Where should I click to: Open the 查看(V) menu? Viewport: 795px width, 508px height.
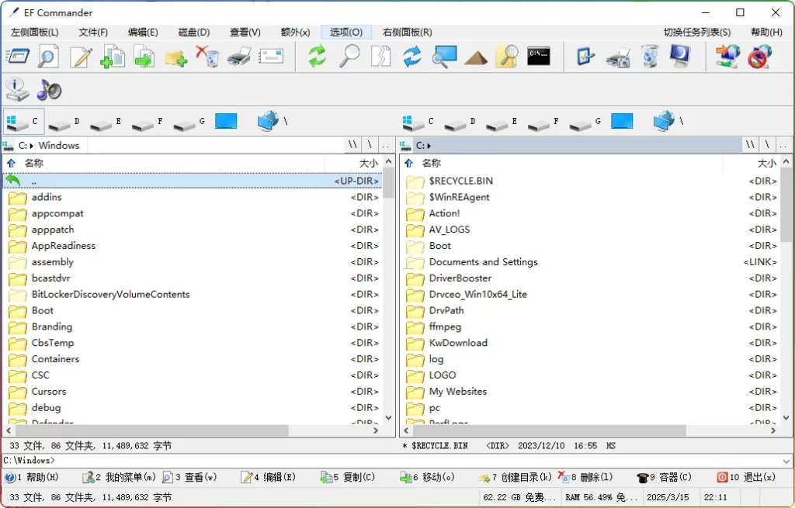coord(245,32)
